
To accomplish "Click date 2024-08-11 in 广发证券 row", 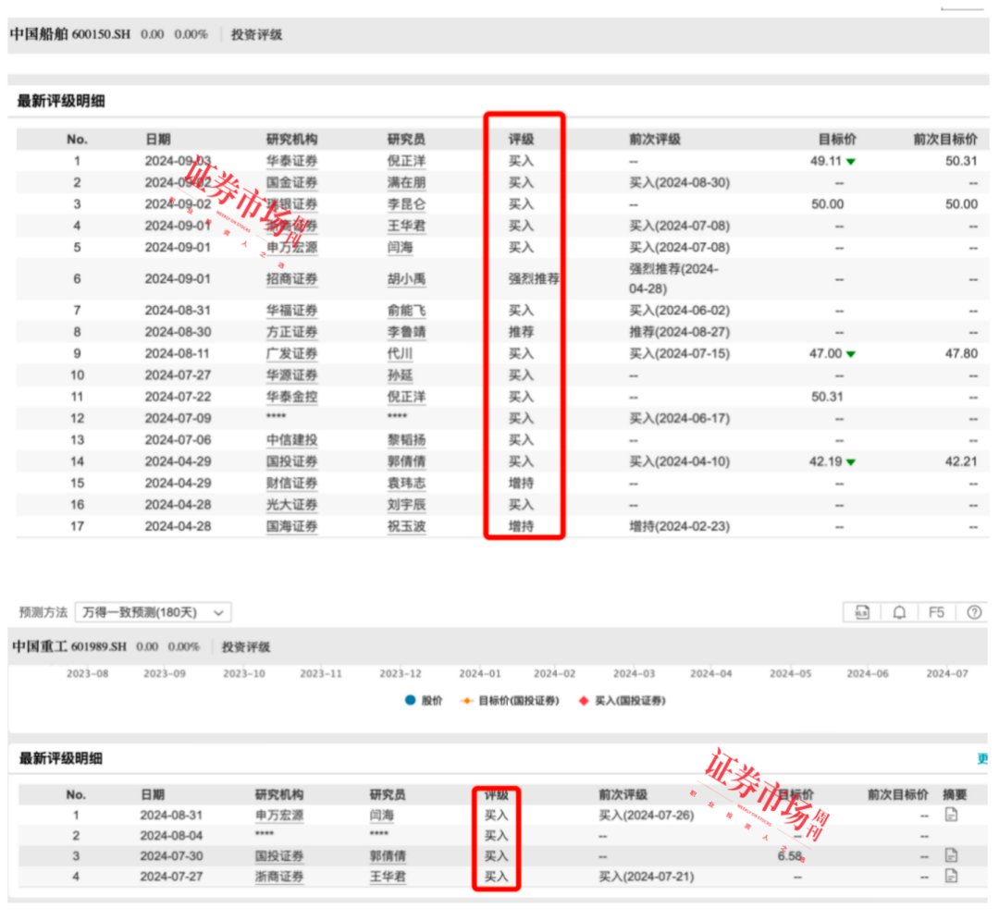I will pos(178,354).
